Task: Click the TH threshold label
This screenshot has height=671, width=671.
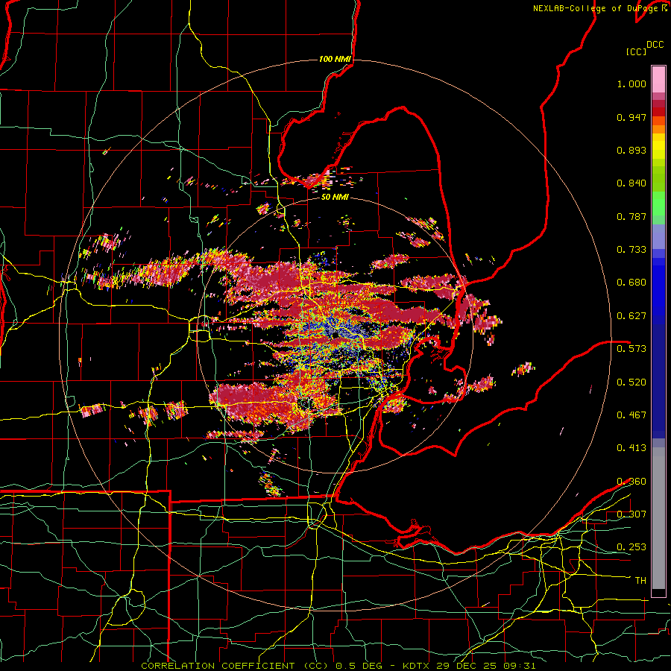Action: pos(640,581)
